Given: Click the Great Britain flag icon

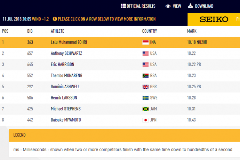Looking at the screenshot, I should tap(146, 87).
